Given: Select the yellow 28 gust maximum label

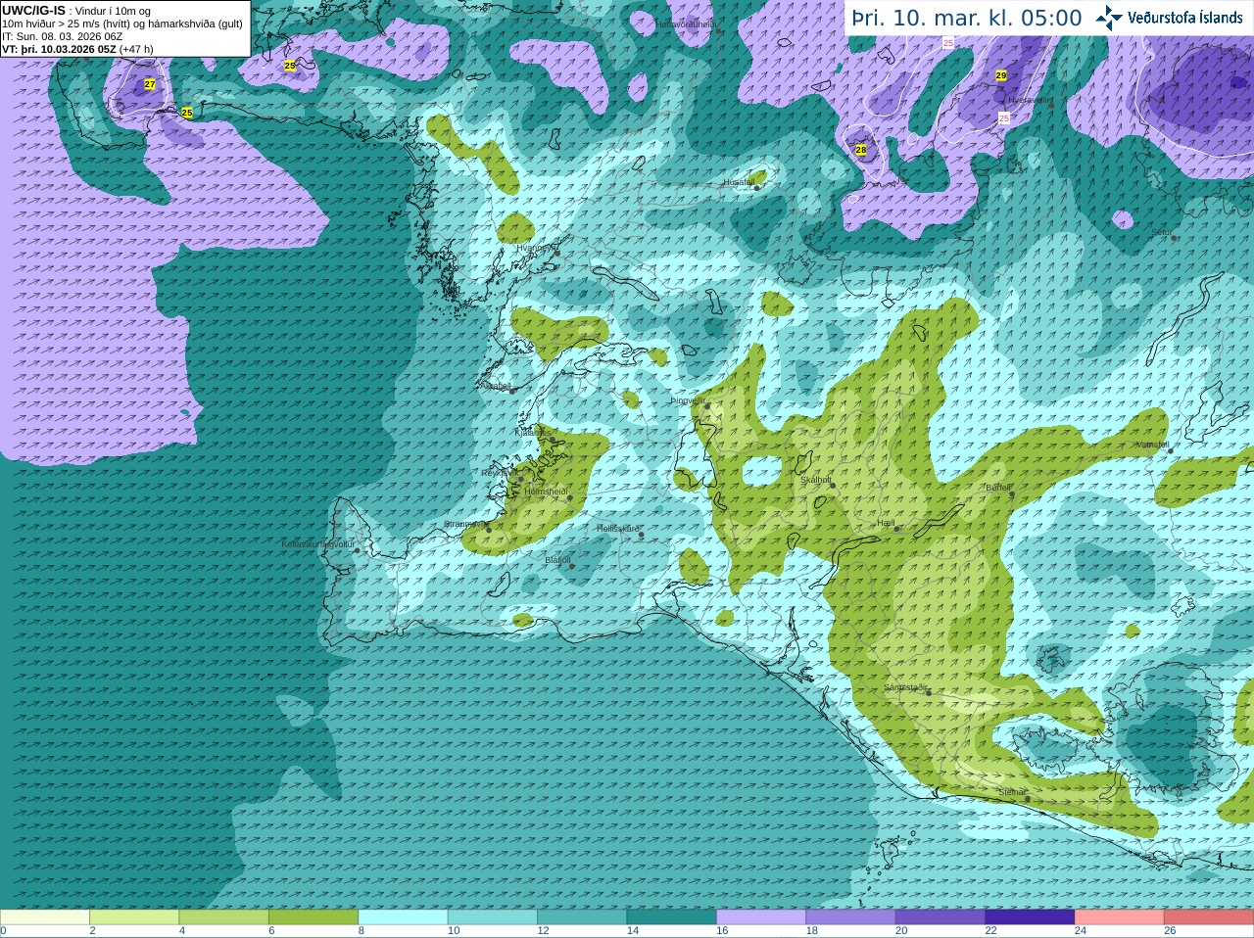Looking at the screenshot, I should tap(861, 150).
